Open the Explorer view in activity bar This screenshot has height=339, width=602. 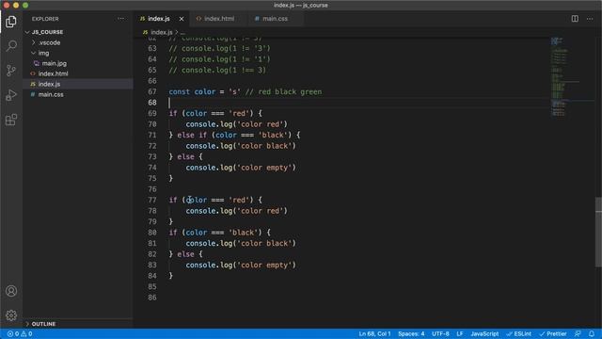[x=11, y=22]
